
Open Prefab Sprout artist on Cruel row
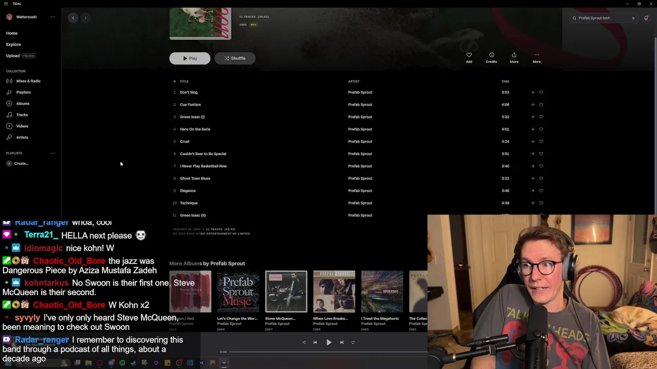(x=360, y=141)
